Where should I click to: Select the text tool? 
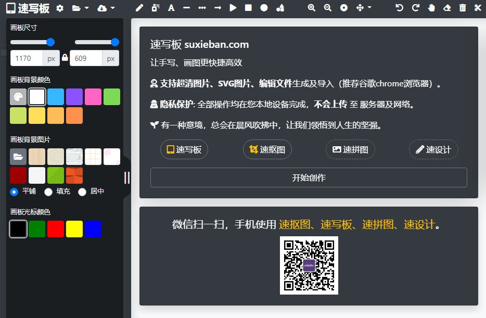pyautogui.click(x=171, y=8)
